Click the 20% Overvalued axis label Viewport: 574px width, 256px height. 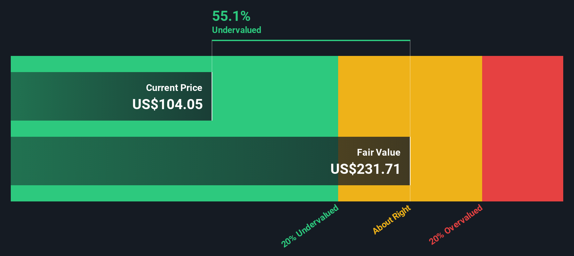click(456, 224)
